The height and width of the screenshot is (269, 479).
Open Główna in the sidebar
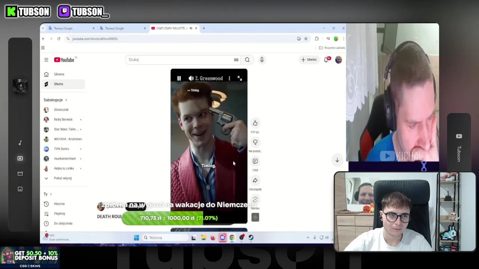tap(64, 74)
